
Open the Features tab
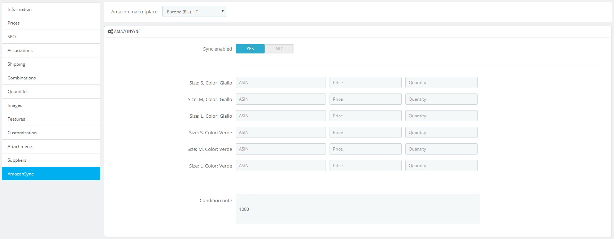[51, 119]
